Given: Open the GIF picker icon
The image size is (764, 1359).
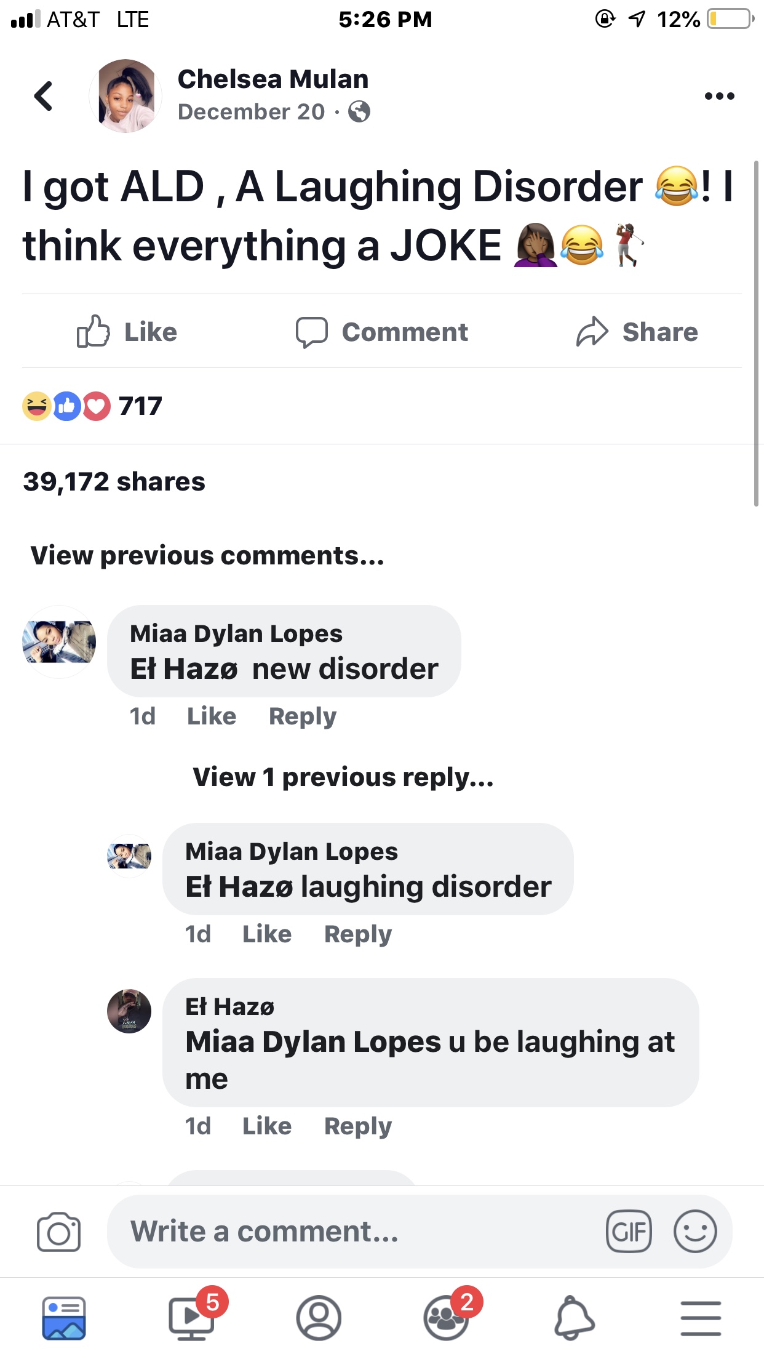Looking at the screenshot, I should 629,1232.
